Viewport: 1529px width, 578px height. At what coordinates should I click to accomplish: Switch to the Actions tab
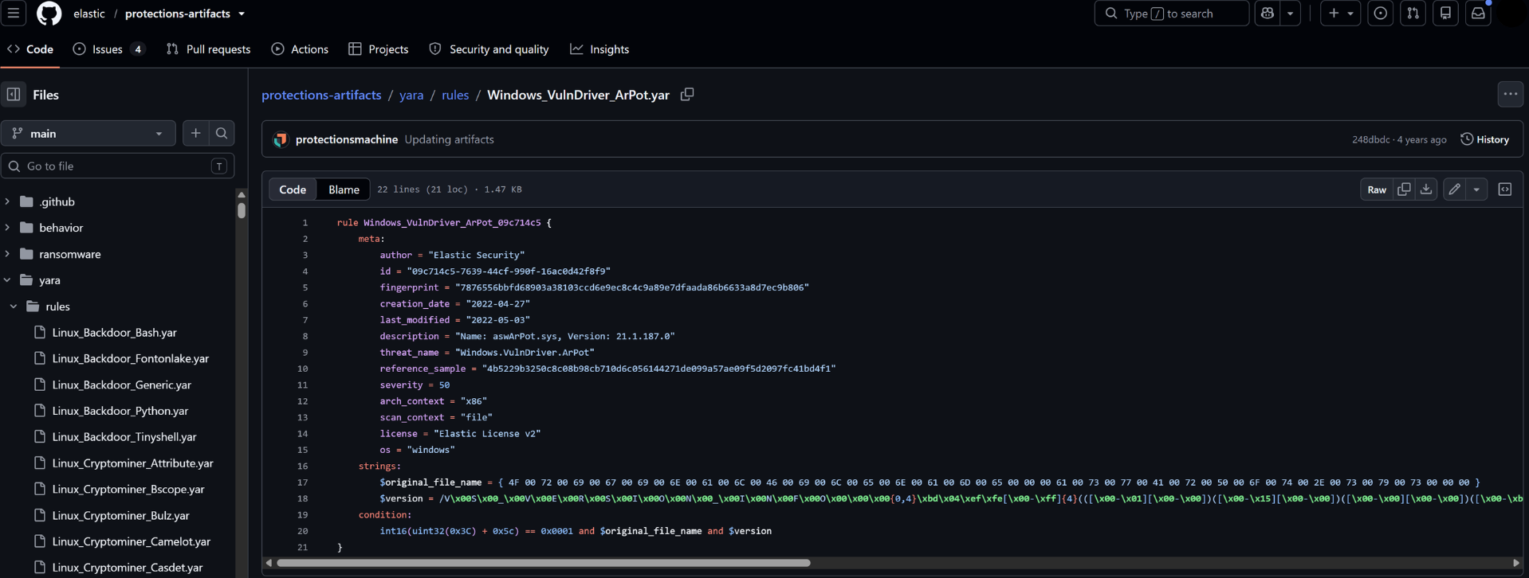click(300, 49)
